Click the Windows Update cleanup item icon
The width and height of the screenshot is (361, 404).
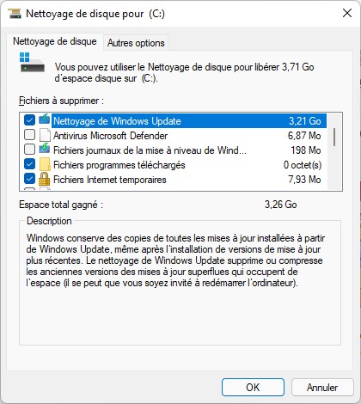(x=45, y=119)
